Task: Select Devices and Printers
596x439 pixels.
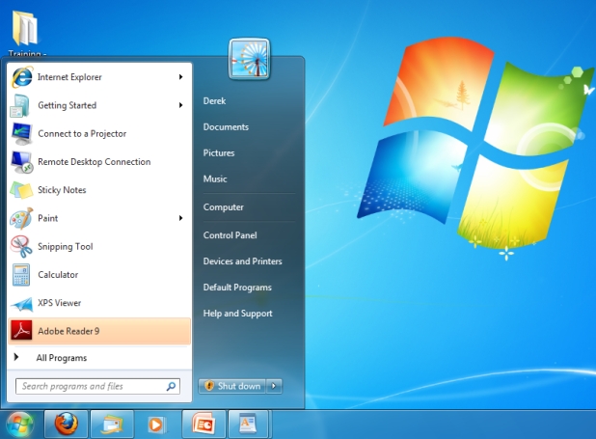Action: pos(242,261)
